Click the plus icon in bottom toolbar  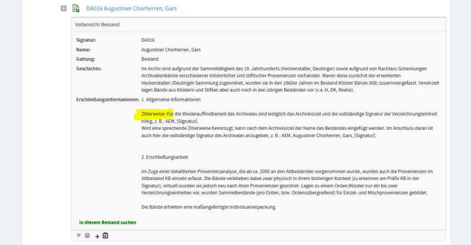pos(97,236)
